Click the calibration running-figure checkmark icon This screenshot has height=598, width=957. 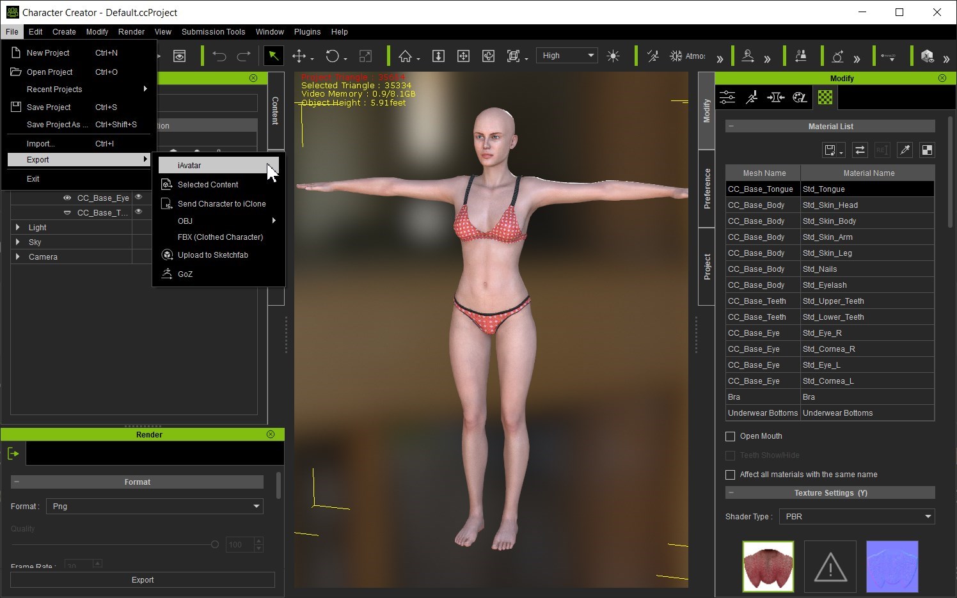click(x=653, y=56)
